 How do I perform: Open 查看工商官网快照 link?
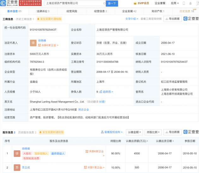[151, 19]
